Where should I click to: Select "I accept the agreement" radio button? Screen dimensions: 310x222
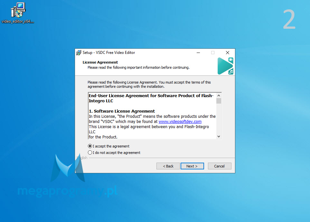90,146
